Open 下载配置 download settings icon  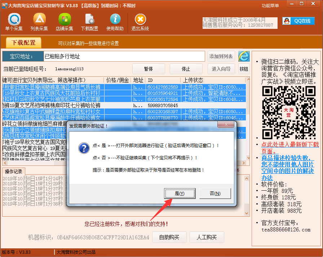[90, 22]
